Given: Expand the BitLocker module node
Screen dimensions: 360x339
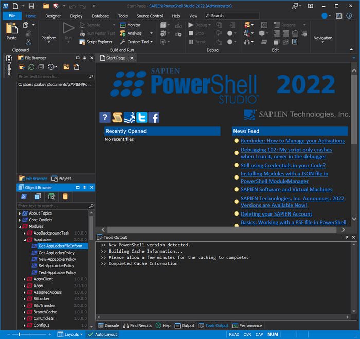Looking at the screenshot, I should tap(25, 299).
